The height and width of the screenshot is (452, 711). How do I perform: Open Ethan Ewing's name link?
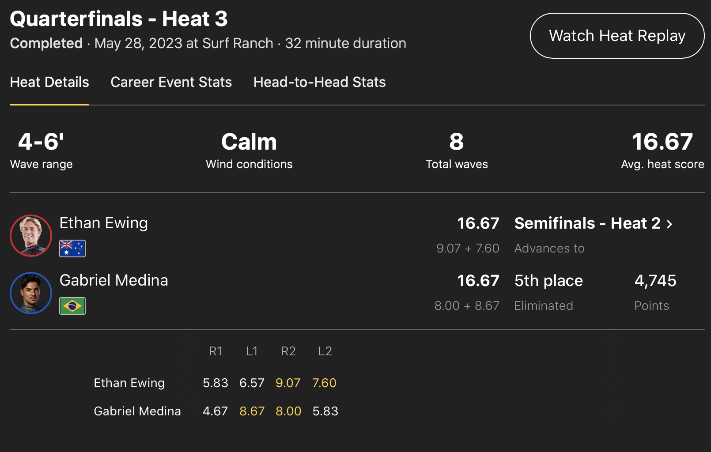pyautogui.click(x=103, y=223)
